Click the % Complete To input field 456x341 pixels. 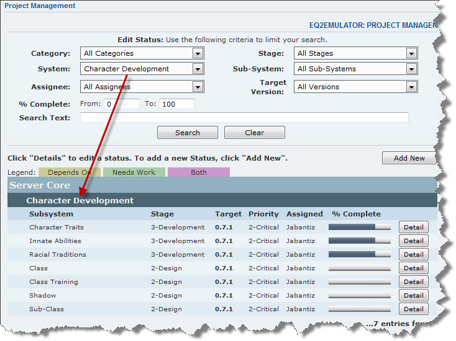pyautogui.click(x=176, y=104)
